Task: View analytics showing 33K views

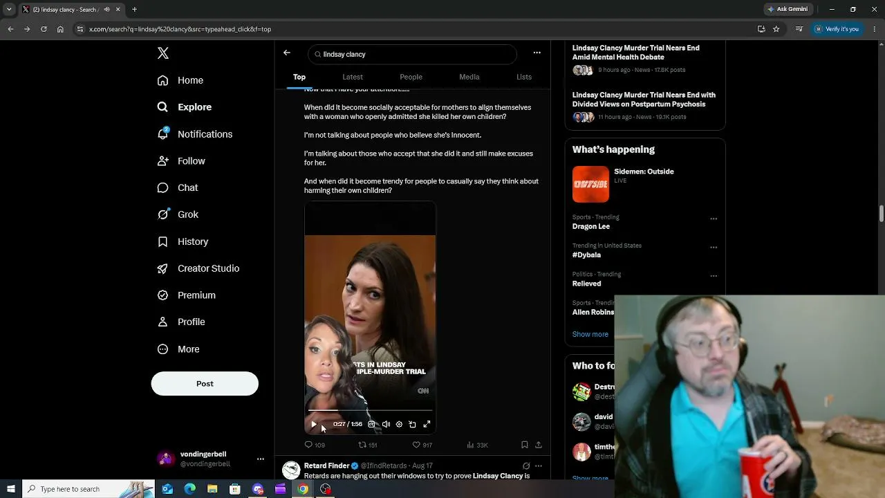Action: pos(477,445)
